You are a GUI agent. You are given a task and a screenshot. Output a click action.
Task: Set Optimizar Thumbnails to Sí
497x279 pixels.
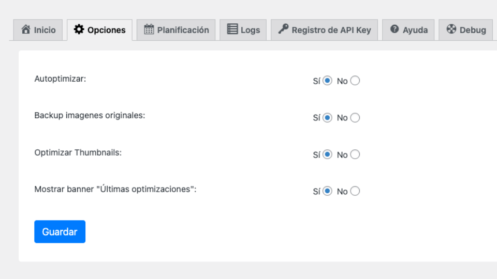pyautogui.click(x=327, y=154)
